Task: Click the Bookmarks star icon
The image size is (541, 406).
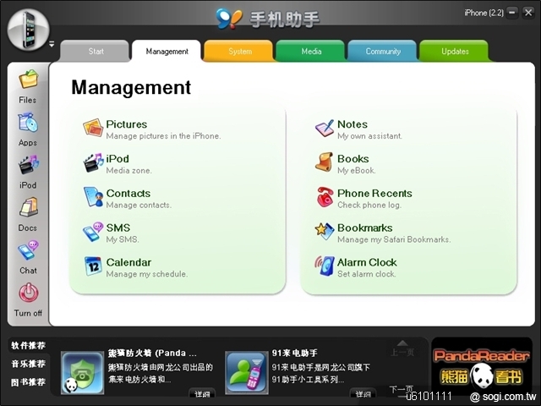Action: pyautogui.click(x=325, y=232)
